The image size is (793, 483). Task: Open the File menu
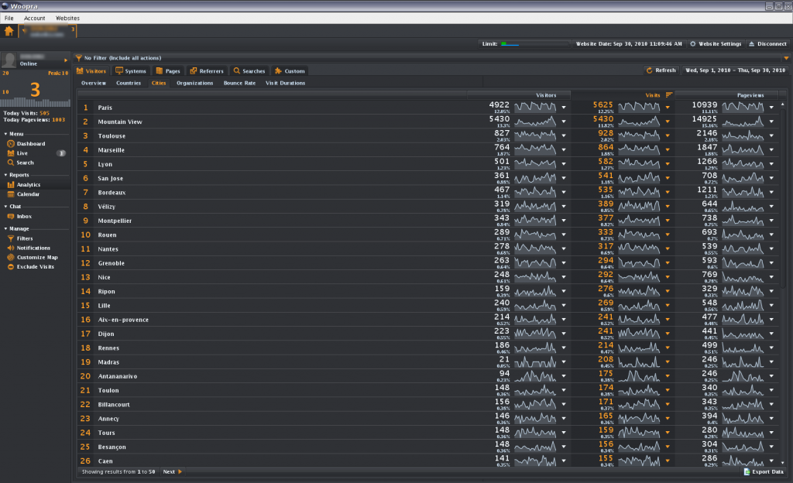(9, 18)
